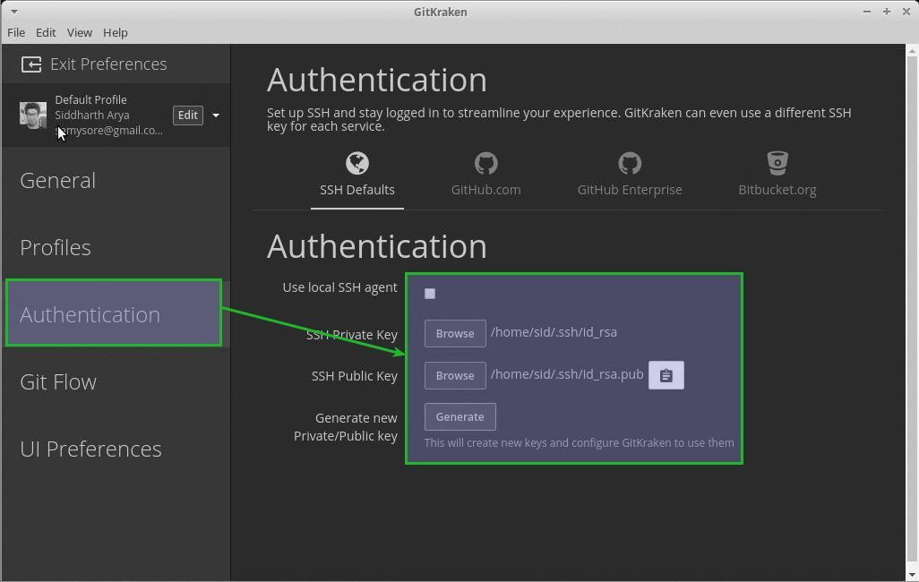Expand the profile dropdown arrow beside Edit
The height and width of the screenshot is (582, 919).
(216, 116)
